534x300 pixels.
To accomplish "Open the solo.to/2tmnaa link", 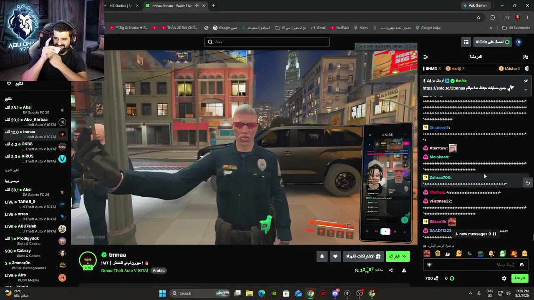I will pos(443,88).
